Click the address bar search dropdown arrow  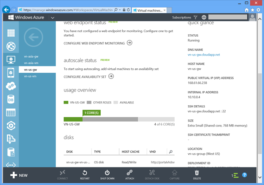coord(120,10)
